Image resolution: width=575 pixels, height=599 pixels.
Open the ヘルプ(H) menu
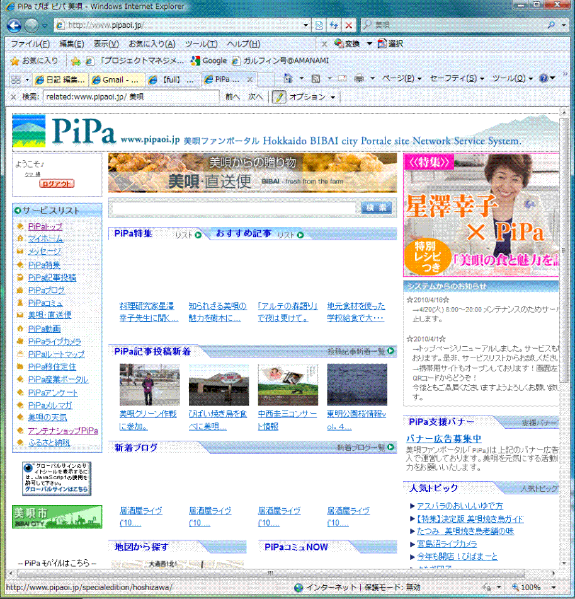coord(244,44)
